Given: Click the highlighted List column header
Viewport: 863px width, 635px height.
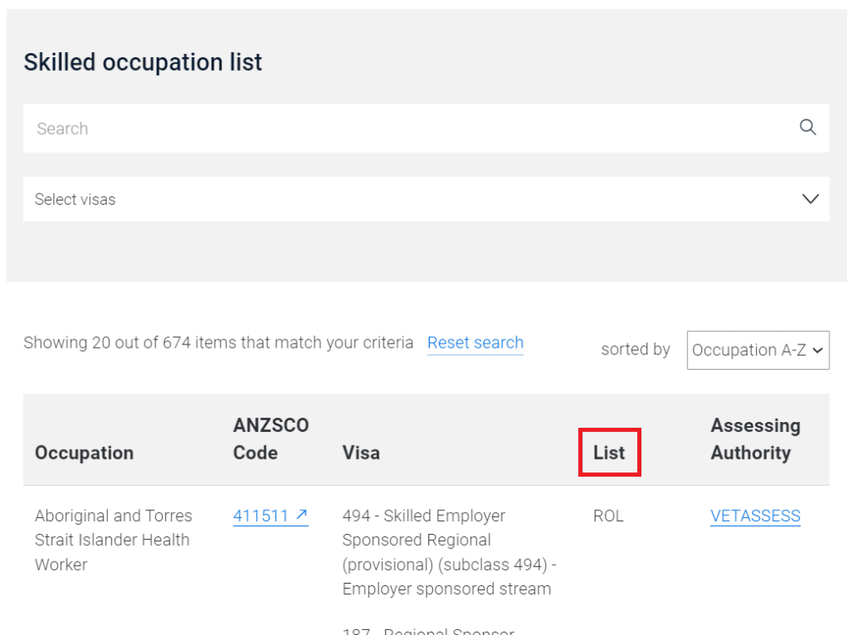Looking at the screenshot, I should pyautogui.click(x=609, y=452).
